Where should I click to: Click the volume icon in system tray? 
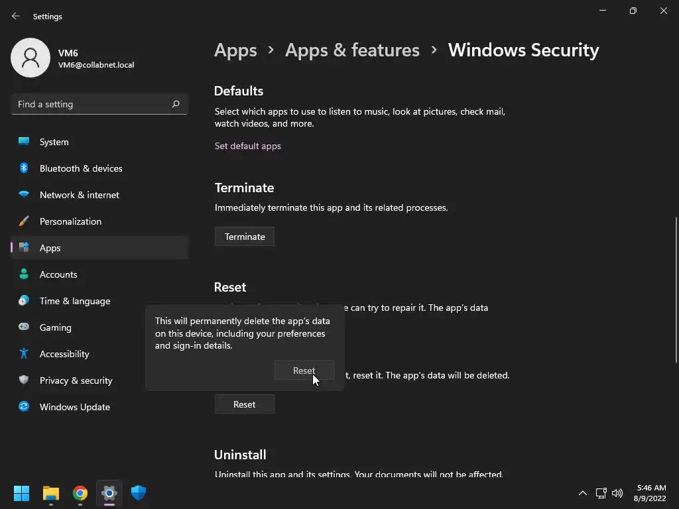click(x=617, y=493)
